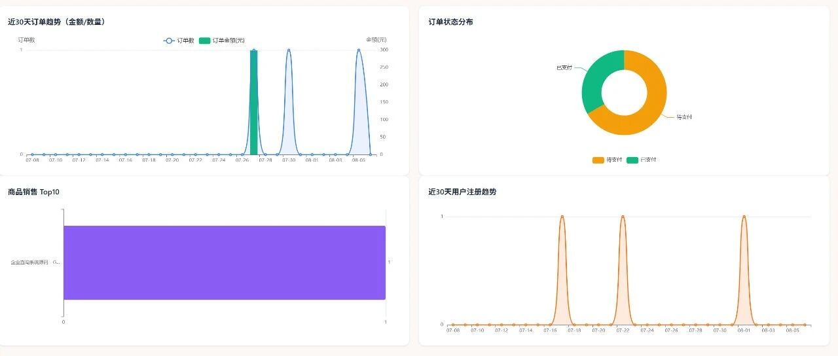Click the 订单状态分布 card title
This screenshot has width=838, height=356.
pos(450,22)
